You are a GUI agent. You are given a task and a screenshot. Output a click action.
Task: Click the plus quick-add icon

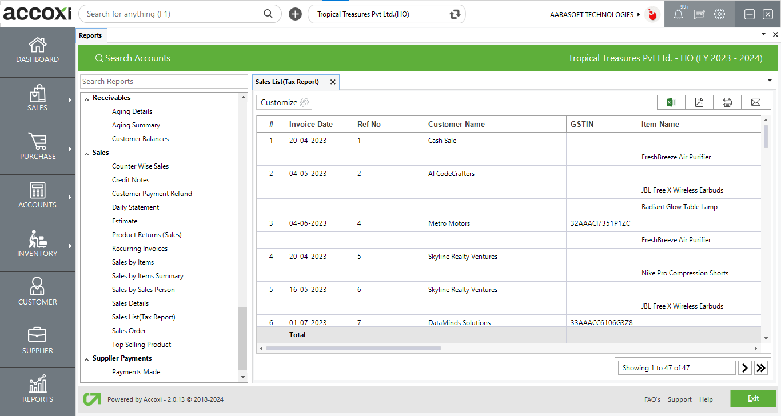click(x=295, y=14)
